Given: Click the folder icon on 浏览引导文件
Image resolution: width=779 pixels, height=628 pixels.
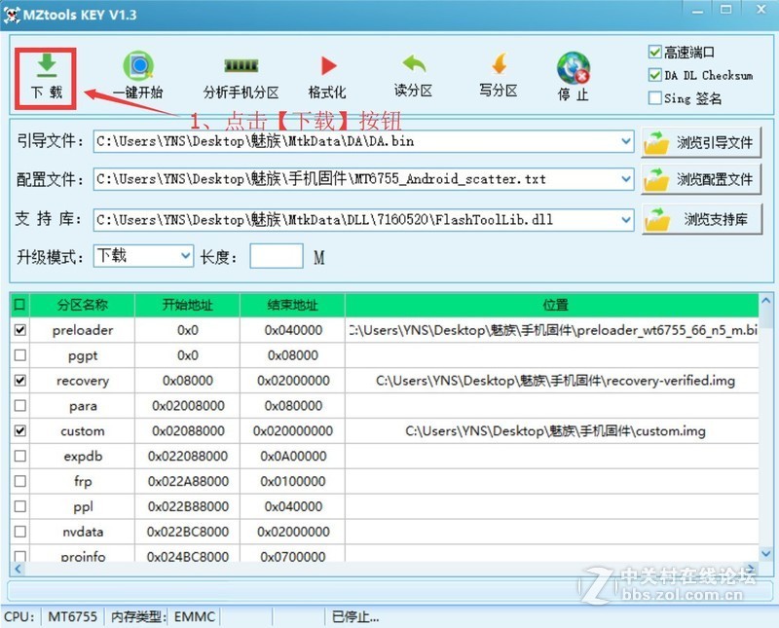Looking at the screenshot, I should click(654, 142).
